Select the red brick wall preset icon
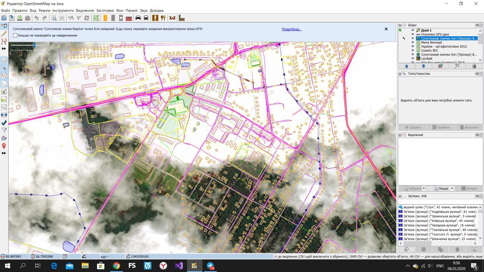Screen dimensions: 484x272 (x=129, y=18)
